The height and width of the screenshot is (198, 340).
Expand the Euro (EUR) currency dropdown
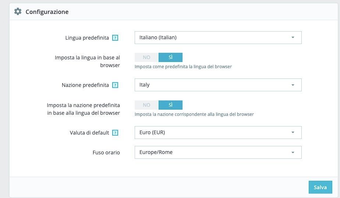(218, 132)
